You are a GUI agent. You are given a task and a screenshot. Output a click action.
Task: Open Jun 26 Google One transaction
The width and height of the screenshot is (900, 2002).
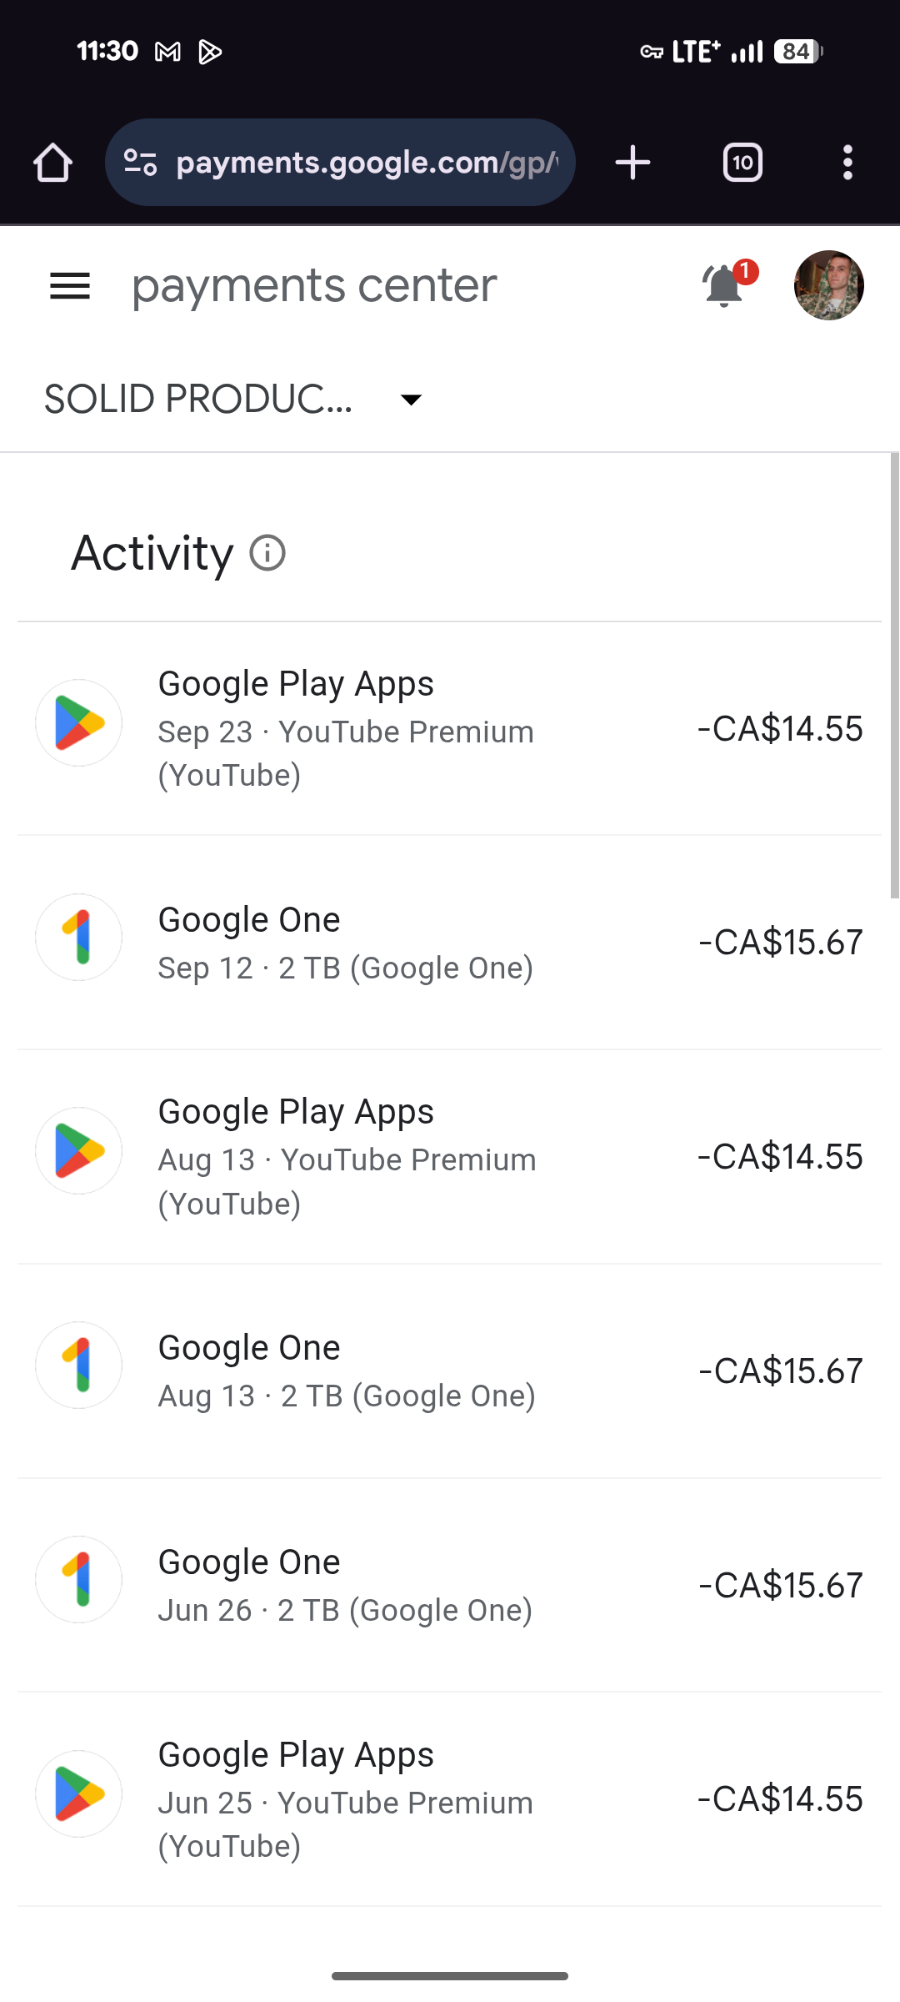tap(450, 1585)
